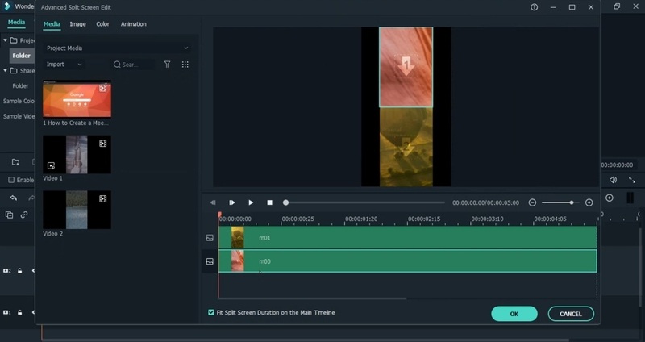Open the Project Media dropdown
The image size is (645, 342).
click(117, 48)
